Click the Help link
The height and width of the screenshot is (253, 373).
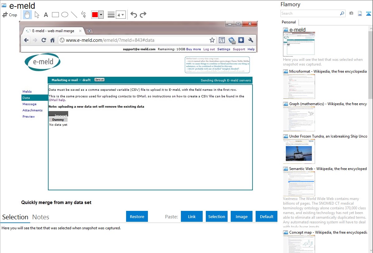(251, 49)
